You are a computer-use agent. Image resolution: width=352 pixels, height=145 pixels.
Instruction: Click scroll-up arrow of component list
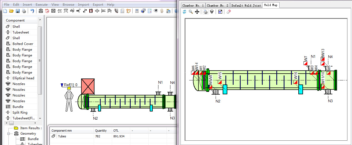point(40,20)
